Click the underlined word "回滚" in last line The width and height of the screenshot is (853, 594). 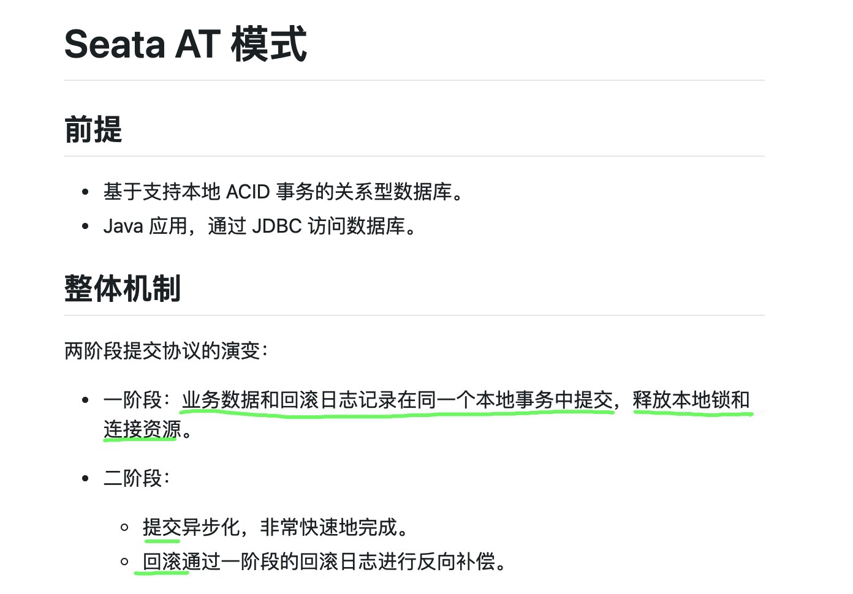pos(162,562)
